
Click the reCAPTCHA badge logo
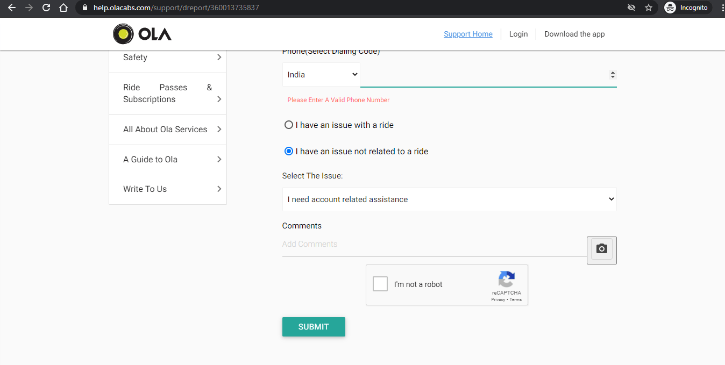click(x=506, y=280)
